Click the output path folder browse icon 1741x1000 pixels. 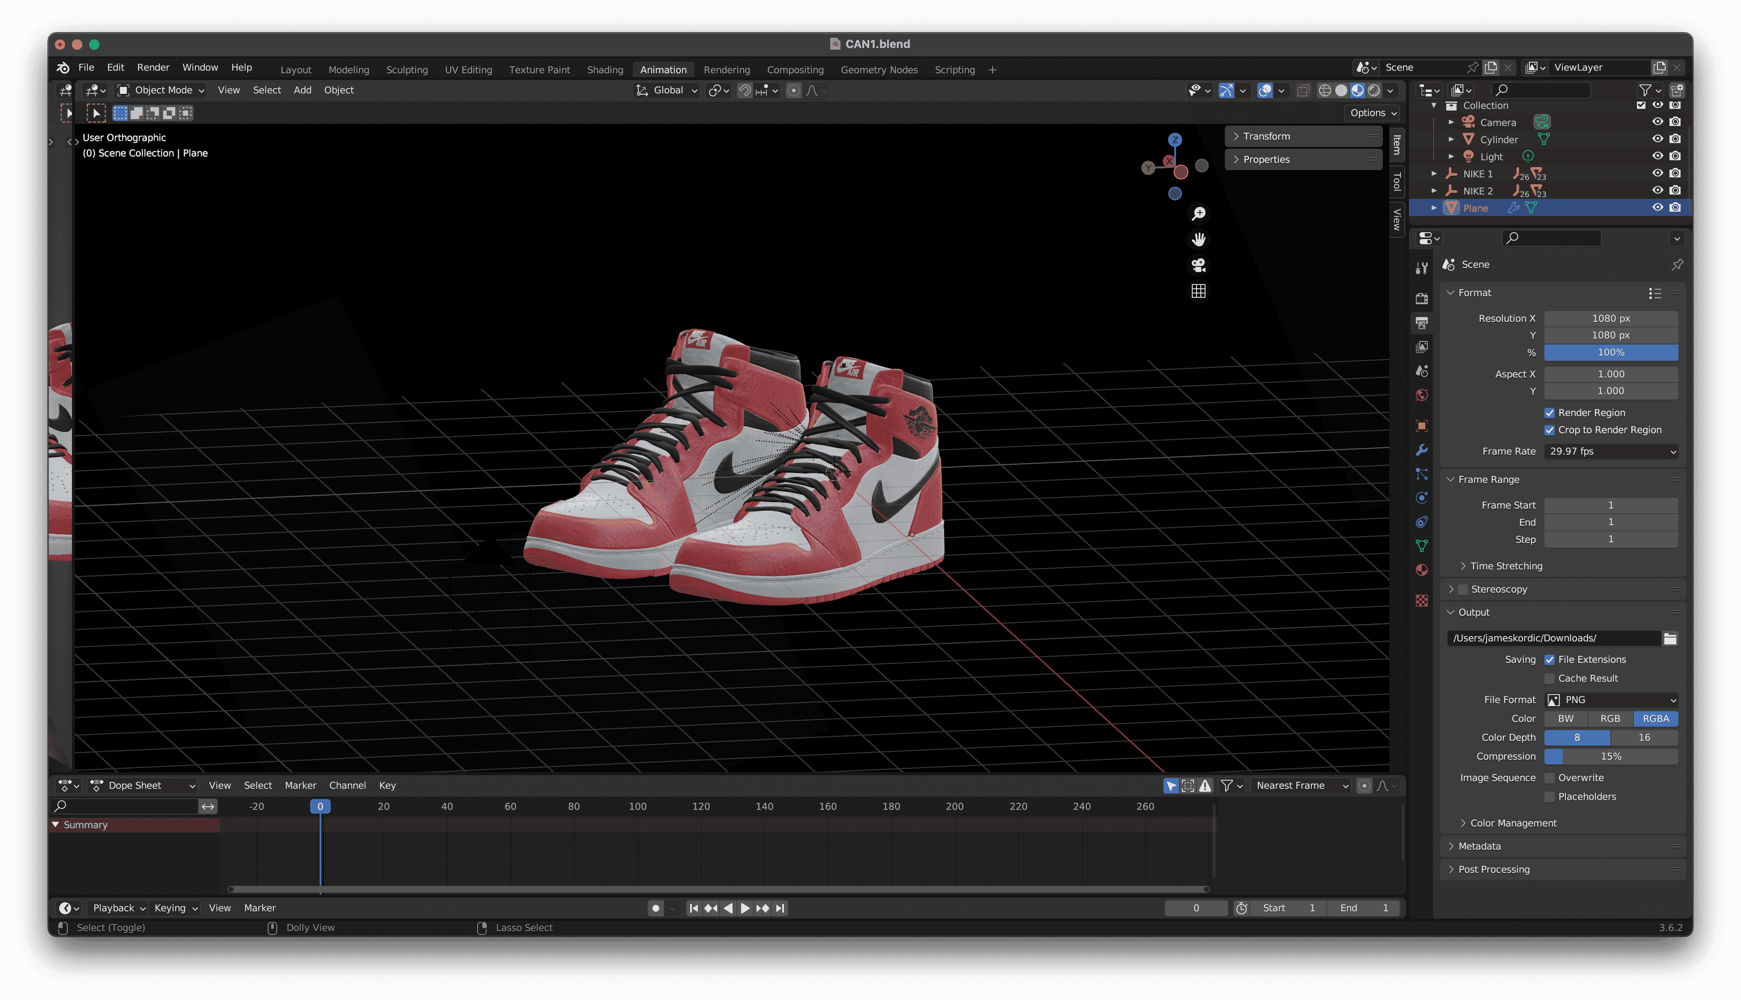pos(1669,638)
